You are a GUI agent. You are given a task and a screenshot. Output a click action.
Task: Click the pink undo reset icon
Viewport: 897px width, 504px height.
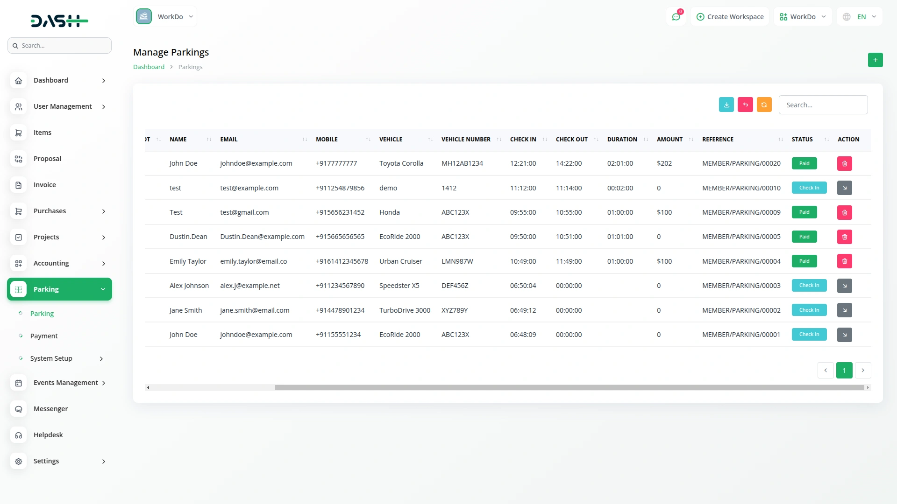coord(745,105)
